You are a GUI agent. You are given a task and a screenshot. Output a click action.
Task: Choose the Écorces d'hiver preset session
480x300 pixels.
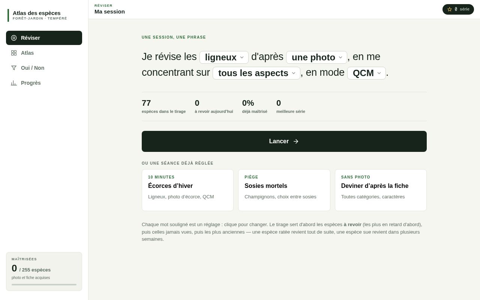pos(187,190)
